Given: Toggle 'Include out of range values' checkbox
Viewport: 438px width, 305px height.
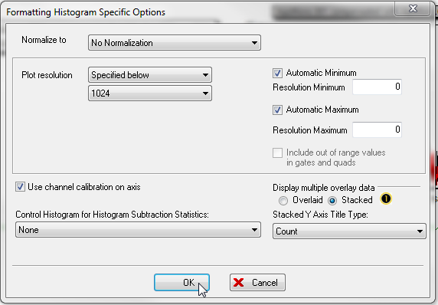Looking at the screenshot, I should point(277,152).
